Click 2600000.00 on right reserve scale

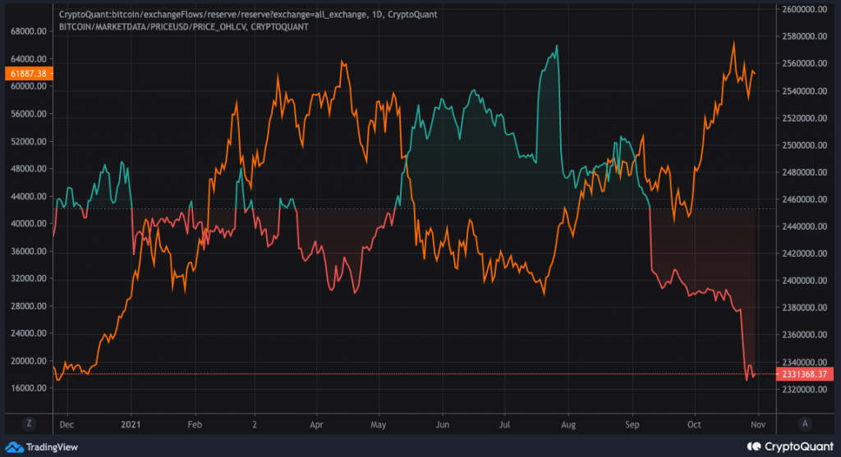pos(805,9)
